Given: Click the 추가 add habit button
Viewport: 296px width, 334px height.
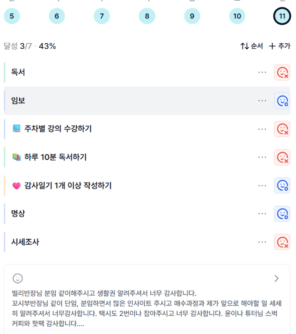Looking at the screenshot, I should 280,46.
